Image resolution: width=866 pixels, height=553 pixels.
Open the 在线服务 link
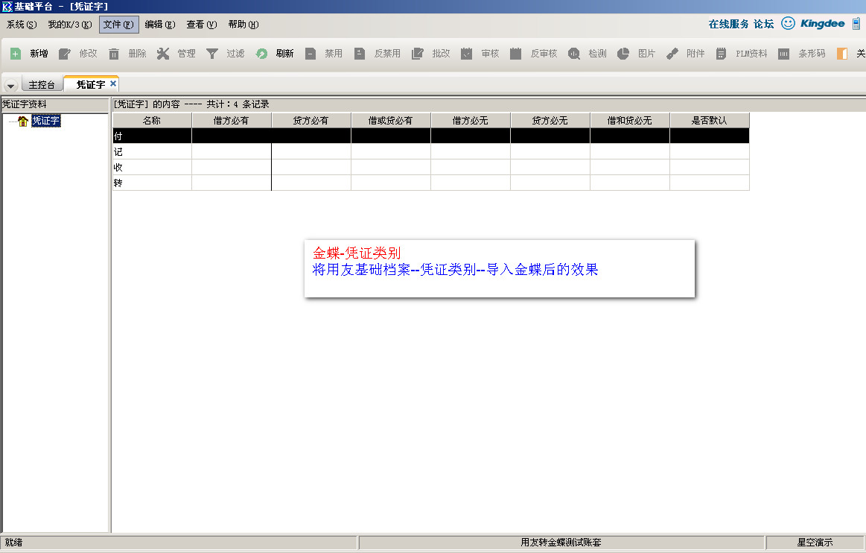[728, 24]
